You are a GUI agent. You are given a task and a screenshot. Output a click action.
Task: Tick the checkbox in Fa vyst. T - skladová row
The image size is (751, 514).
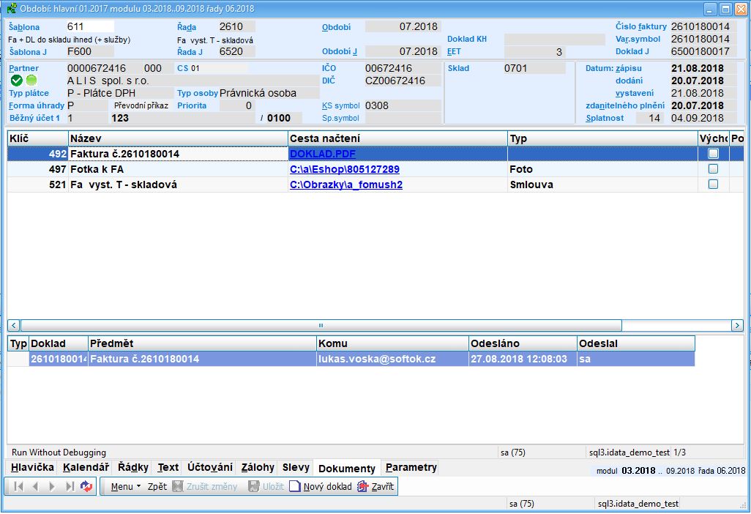713,184
